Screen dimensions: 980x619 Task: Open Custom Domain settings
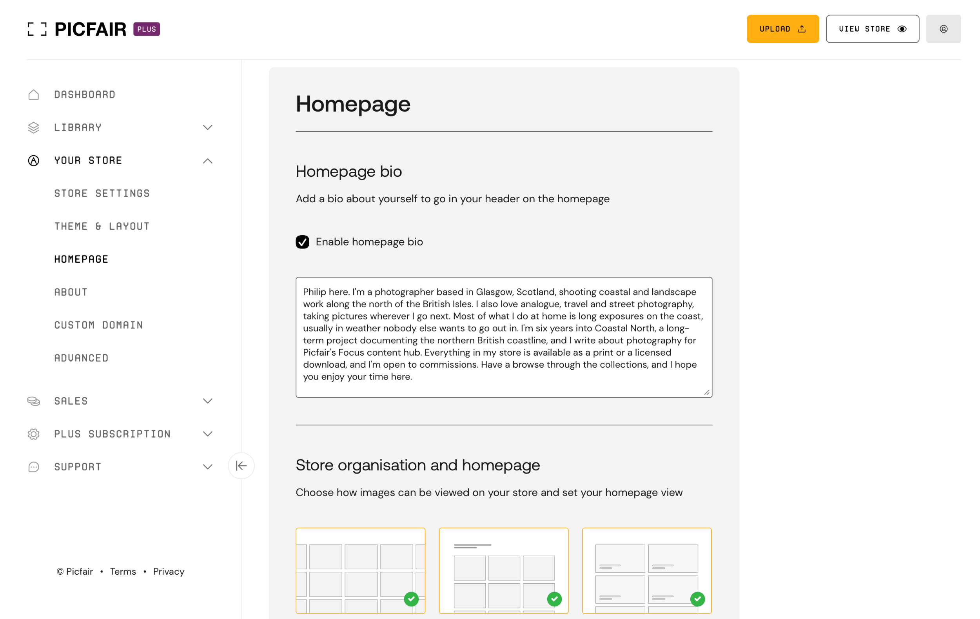(99, 325)
